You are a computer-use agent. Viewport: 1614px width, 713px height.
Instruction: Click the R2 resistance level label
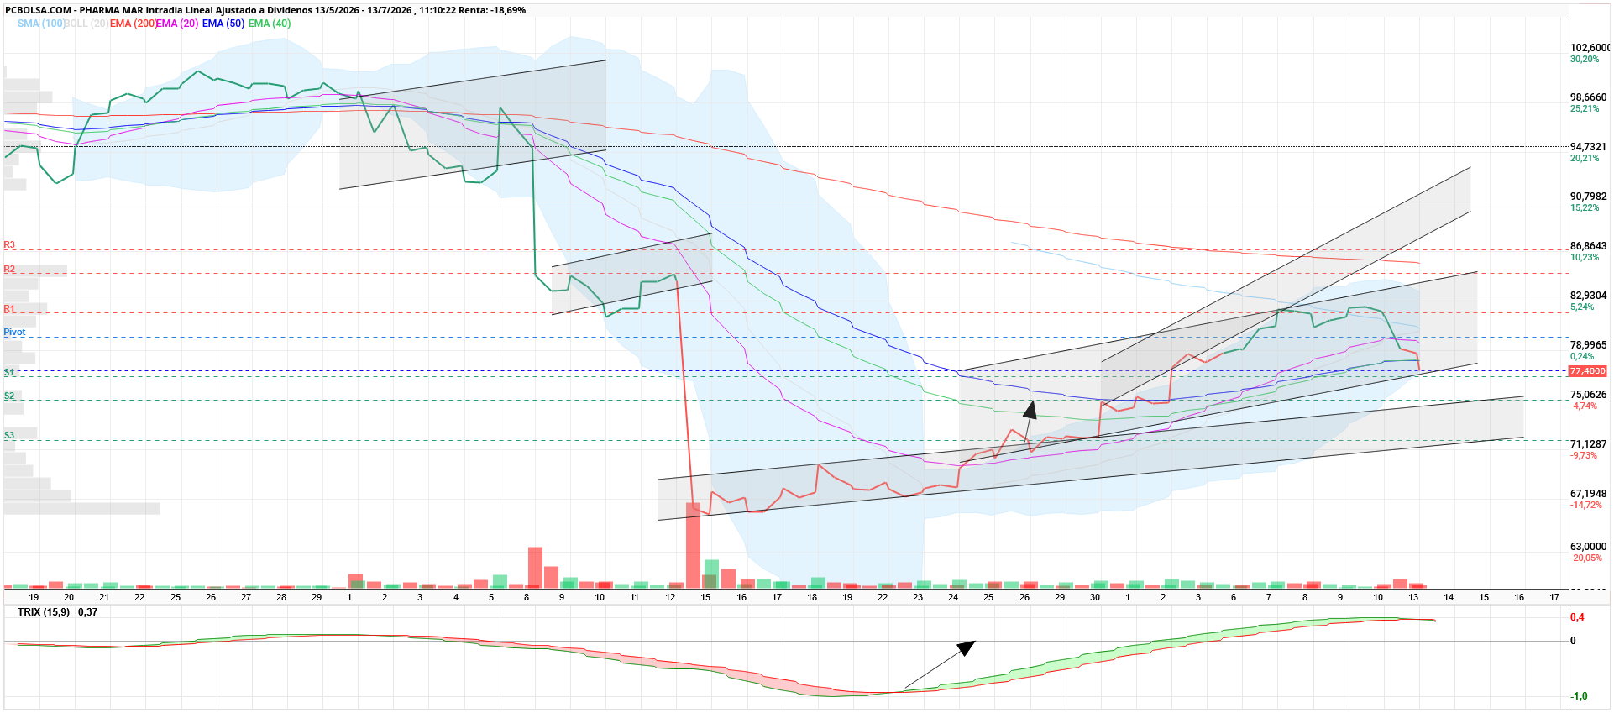9,270
